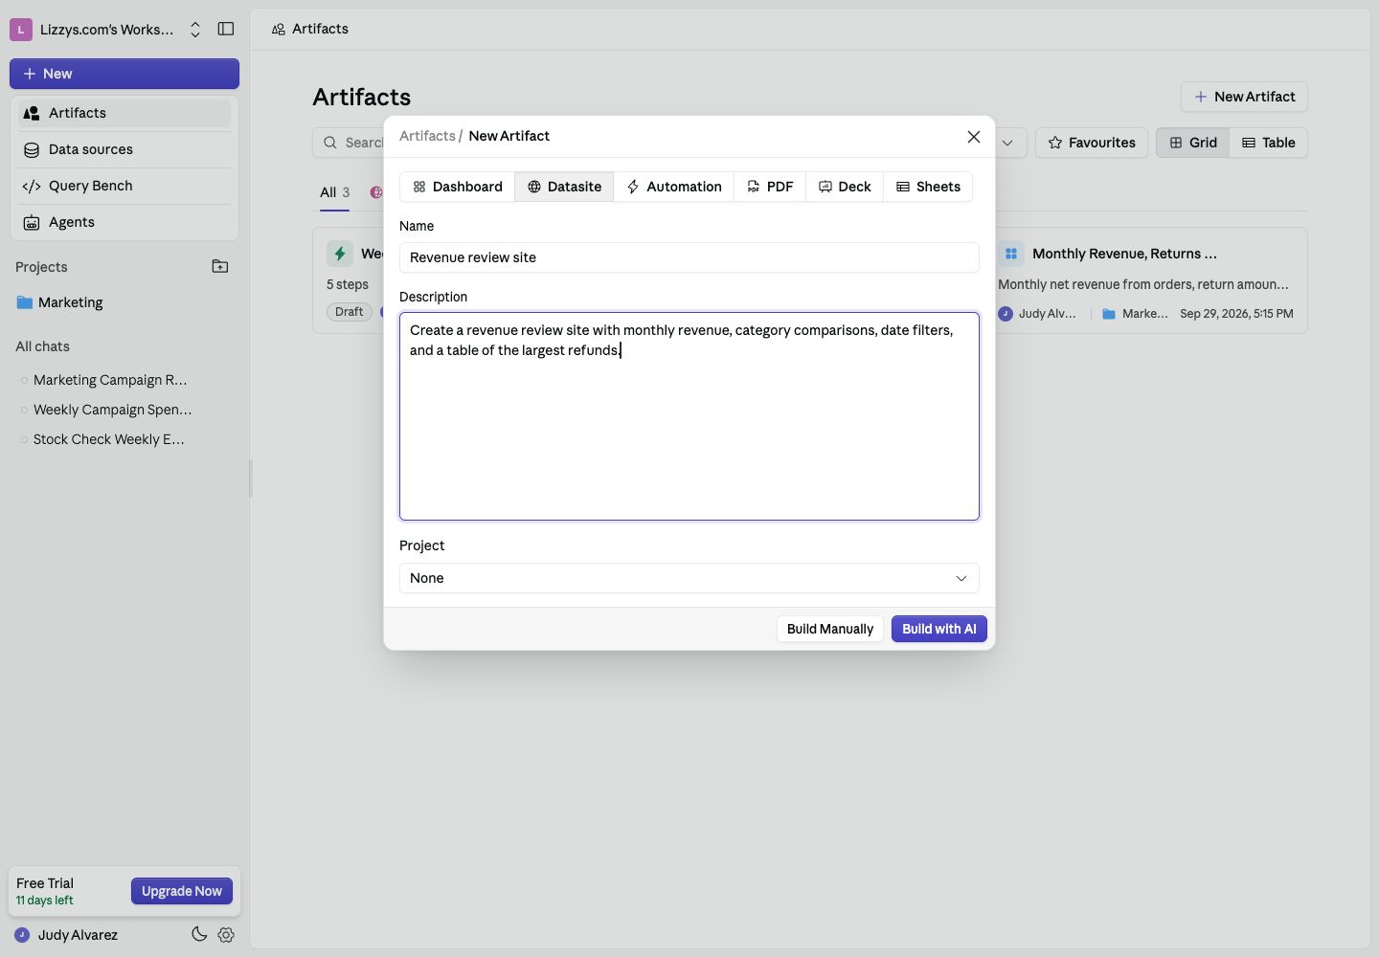Click the Description text area

click(689, 416)
